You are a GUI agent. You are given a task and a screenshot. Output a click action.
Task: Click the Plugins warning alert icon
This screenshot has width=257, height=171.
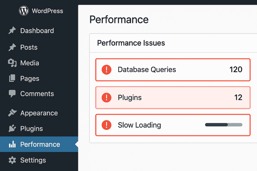pyautogui.click(x=106, y=98)
